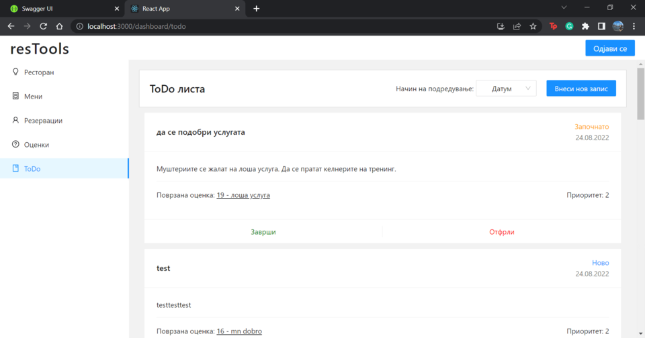Click Отфрли on the first task
The image size is (645, 338).
point(502,232)
